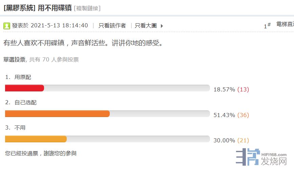Click the 用原配 option label

point(23,77)
